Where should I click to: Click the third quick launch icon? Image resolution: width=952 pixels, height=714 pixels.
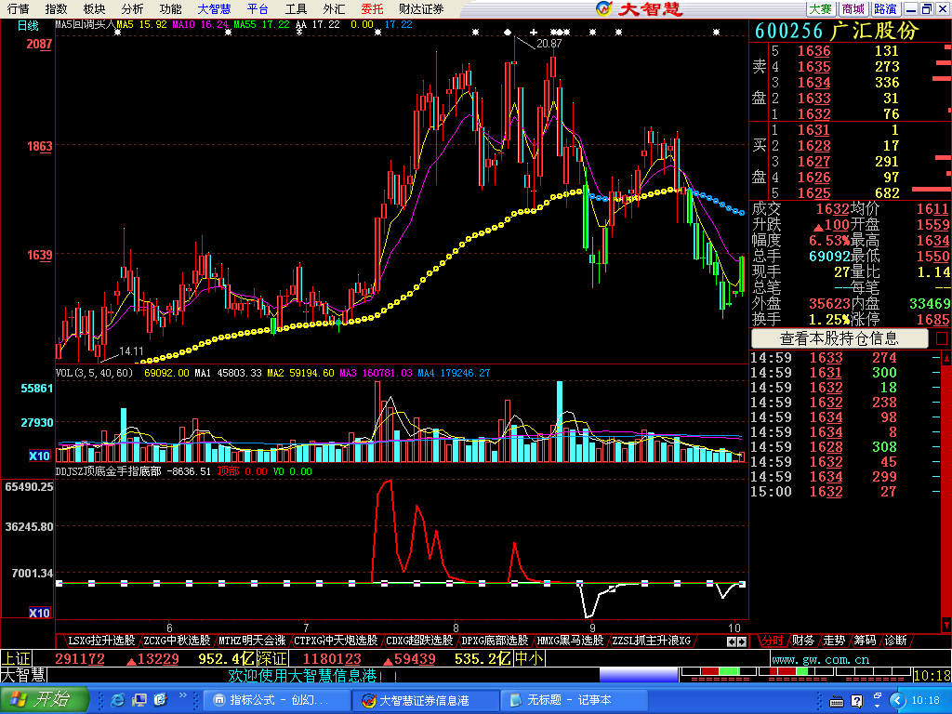click(x=160, y=700)
